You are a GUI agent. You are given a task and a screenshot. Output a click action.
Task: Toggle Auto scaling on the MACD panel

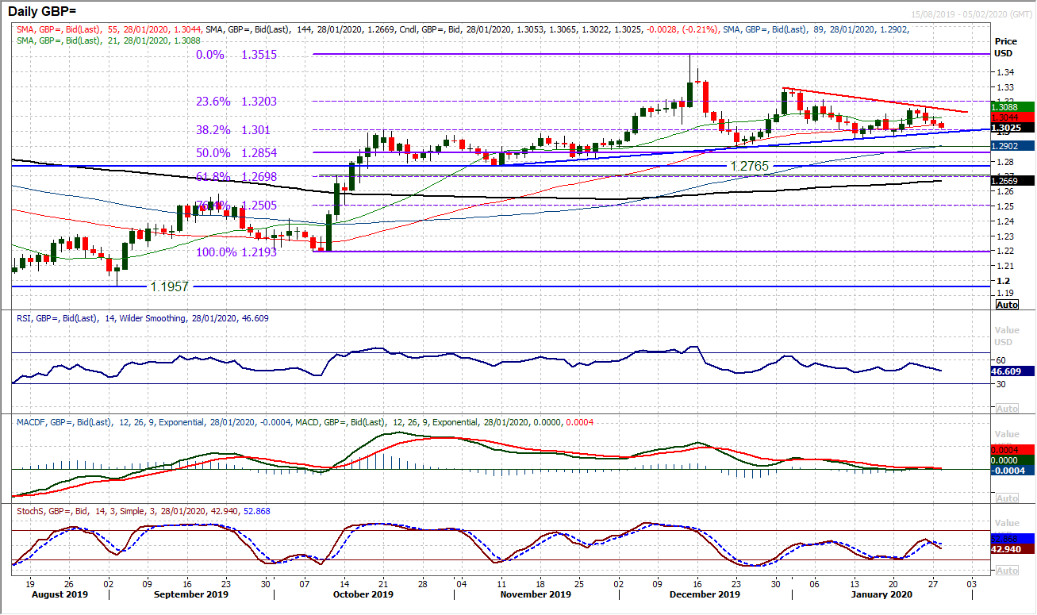1007,498
